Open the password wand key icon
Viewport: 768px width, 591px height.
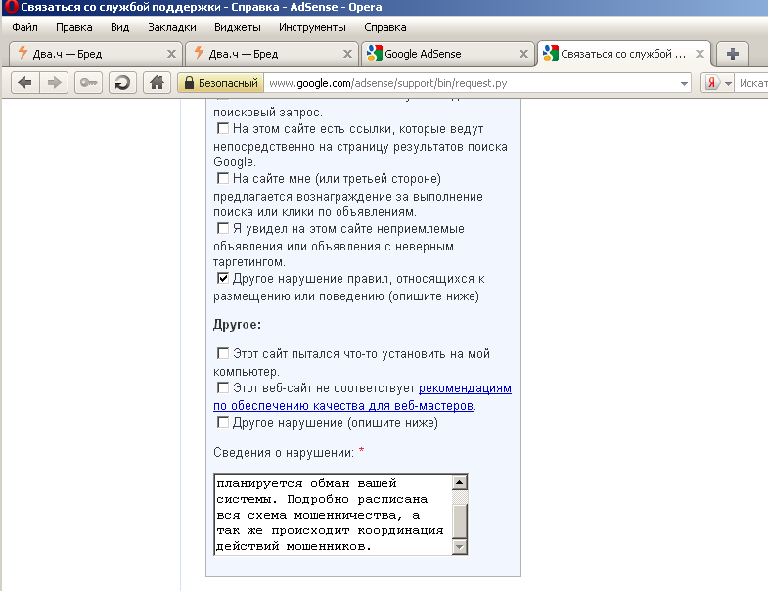point(89,83)
